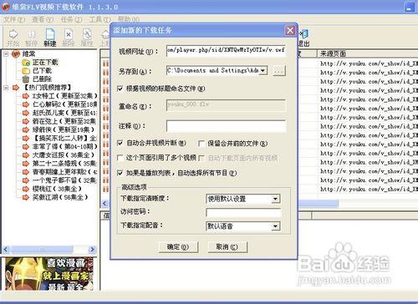Click the download list left scroll arrow
418x304 pixels.
[104, 204]
